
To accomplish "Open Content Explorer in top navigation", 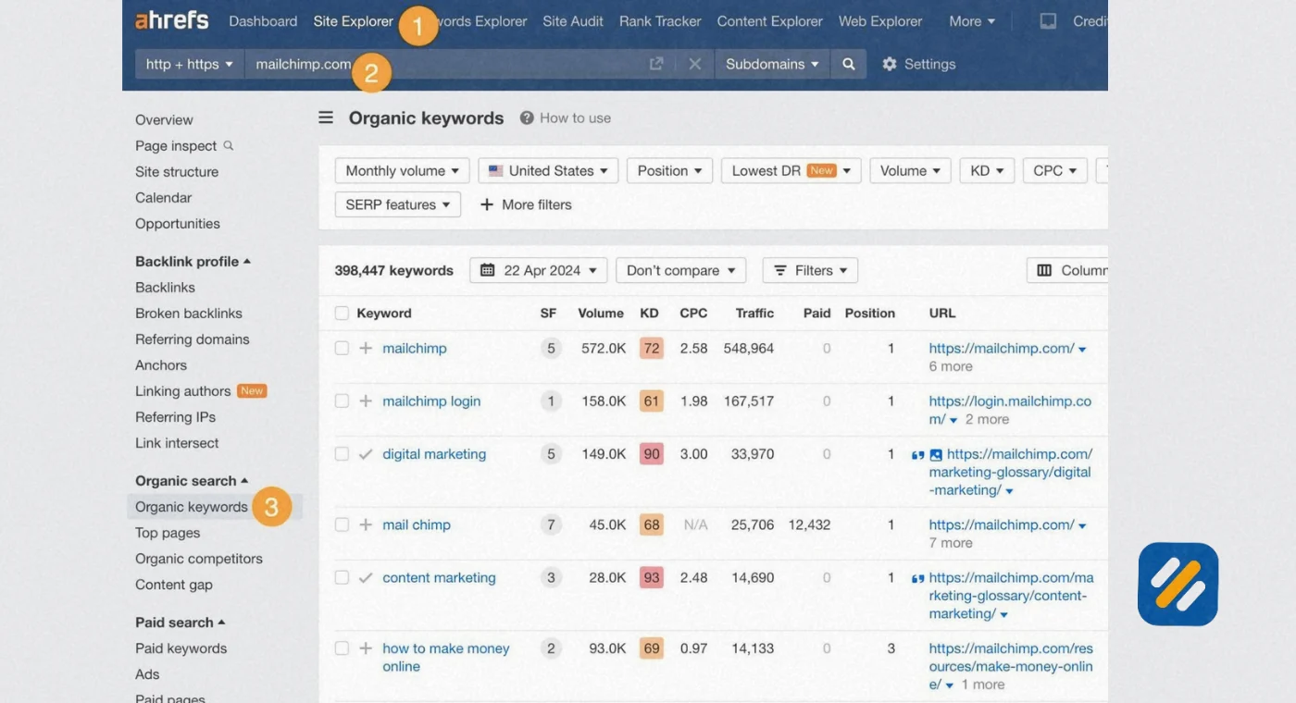I will coord(770,21).
